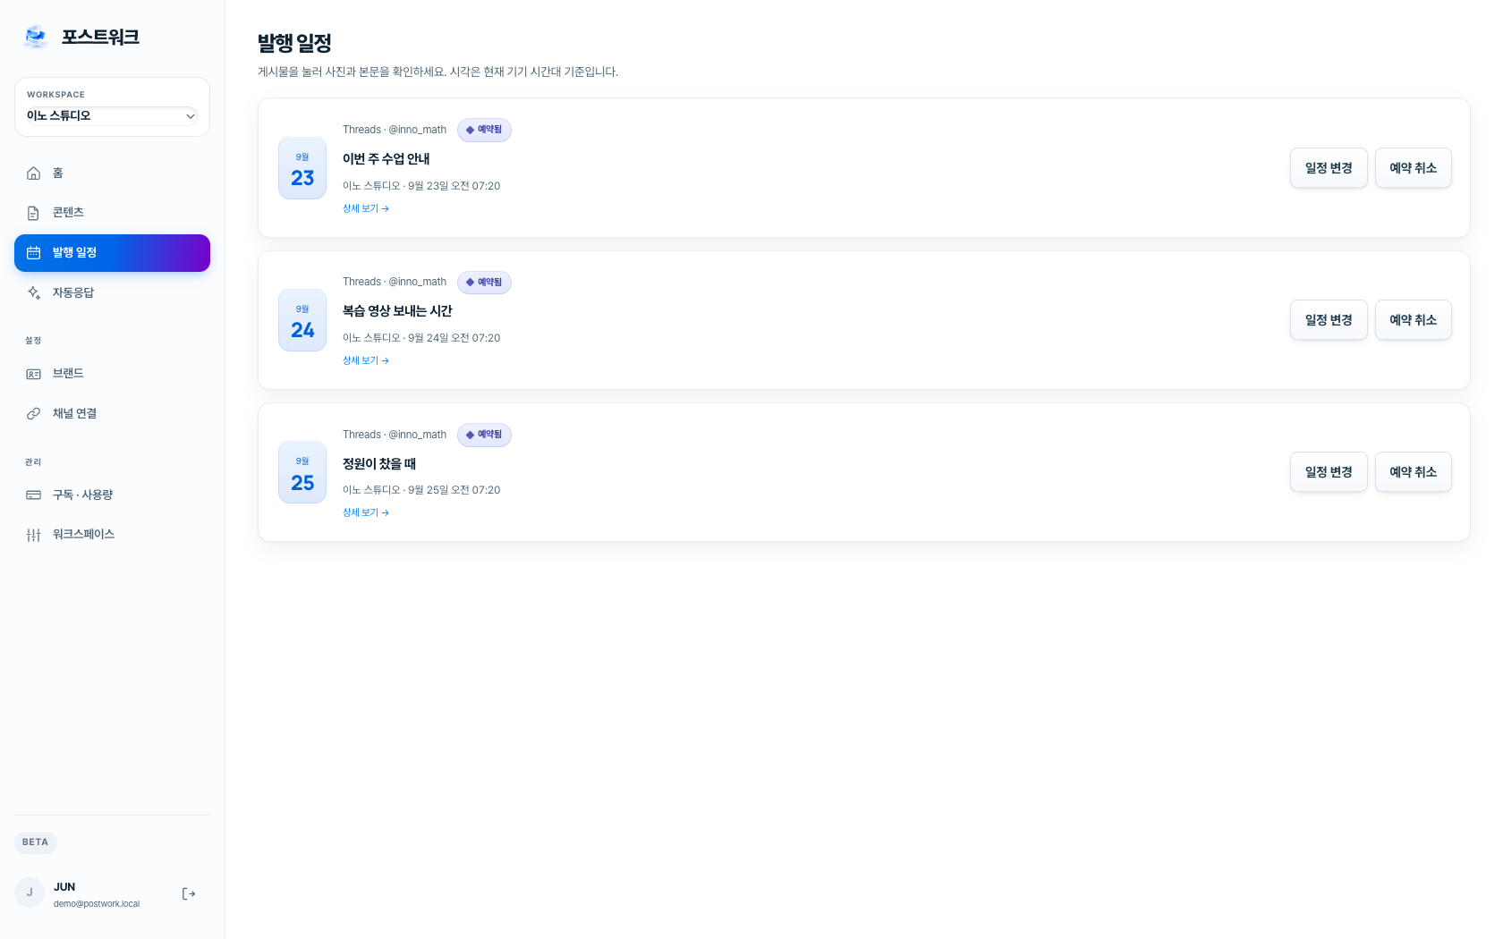Click the 발행 일정 calendar icon

(33, 253)
